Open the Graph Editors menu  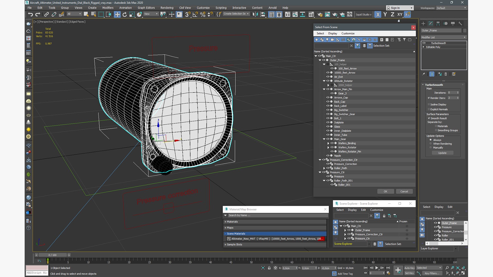(146, 8)
